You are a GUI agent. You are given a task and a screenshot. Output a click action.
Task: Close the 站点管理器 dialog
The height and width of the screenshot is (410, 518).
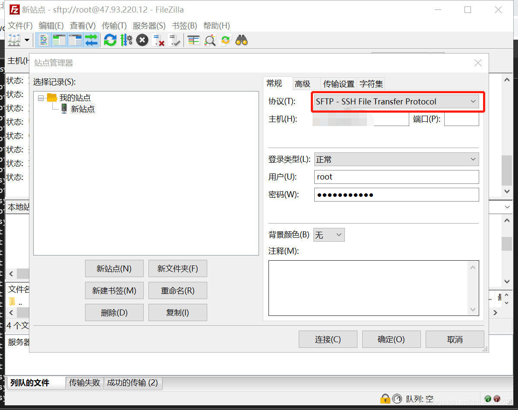(478, 63)
